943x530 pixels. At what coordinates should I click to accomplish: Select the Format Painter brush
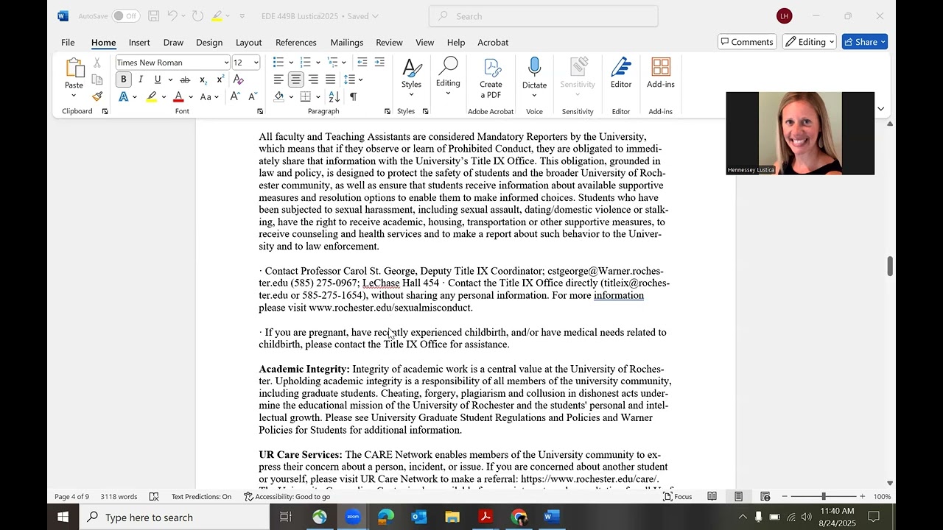(97, 96)
